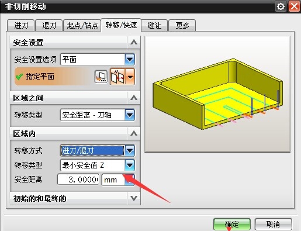Open the dialog settings gear icon
This screenshot has height=231, width=301.
281,6
